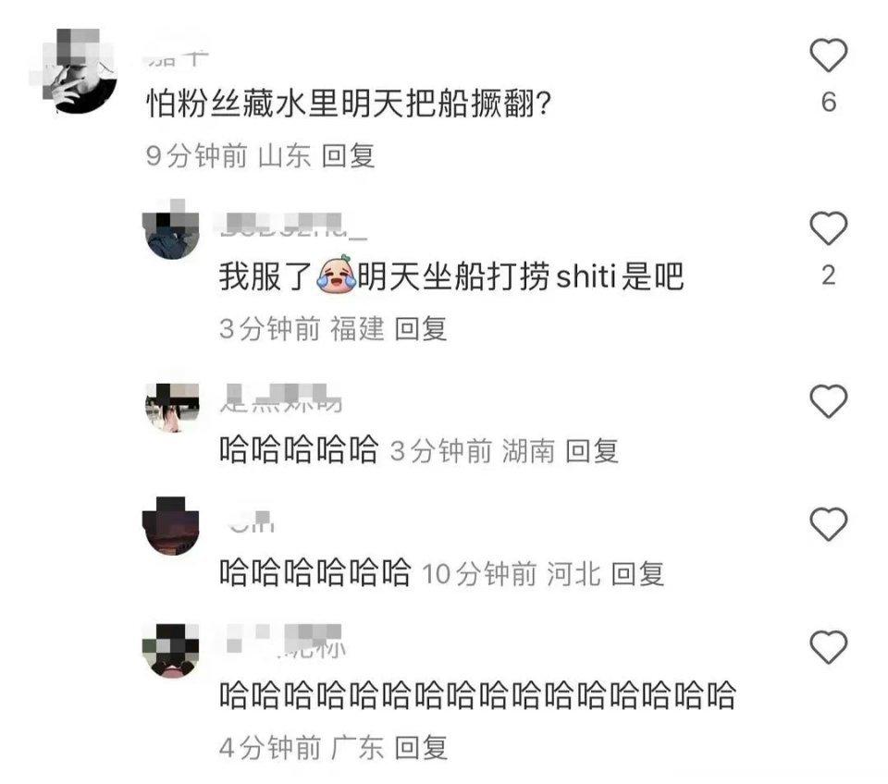Screen dimensions: 888x784
Task: Select the comment 明天坐船打捞shiti是吧
Action: click(x=521, y=276)
